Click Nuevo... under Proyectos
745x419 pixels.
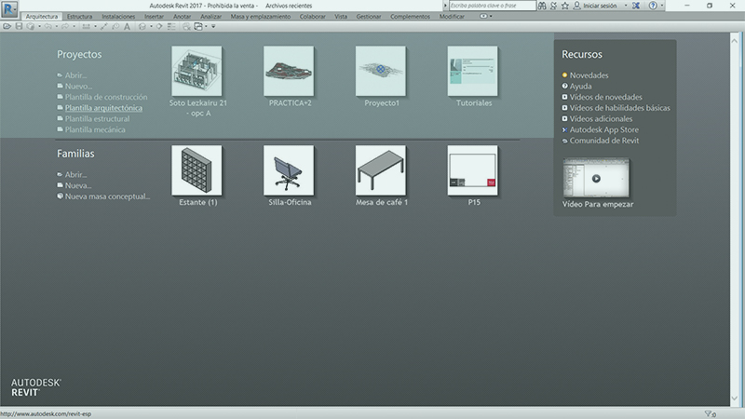(78, 86)
